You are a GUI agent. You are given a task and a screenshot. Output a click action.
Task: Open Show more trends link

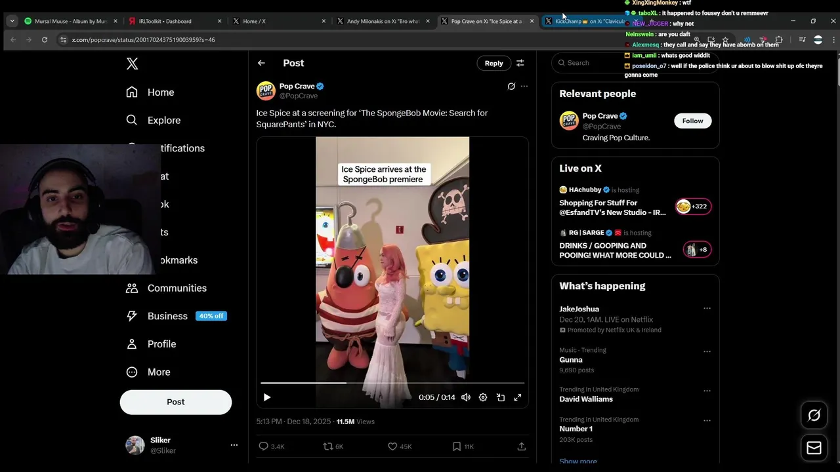point(578,461)
